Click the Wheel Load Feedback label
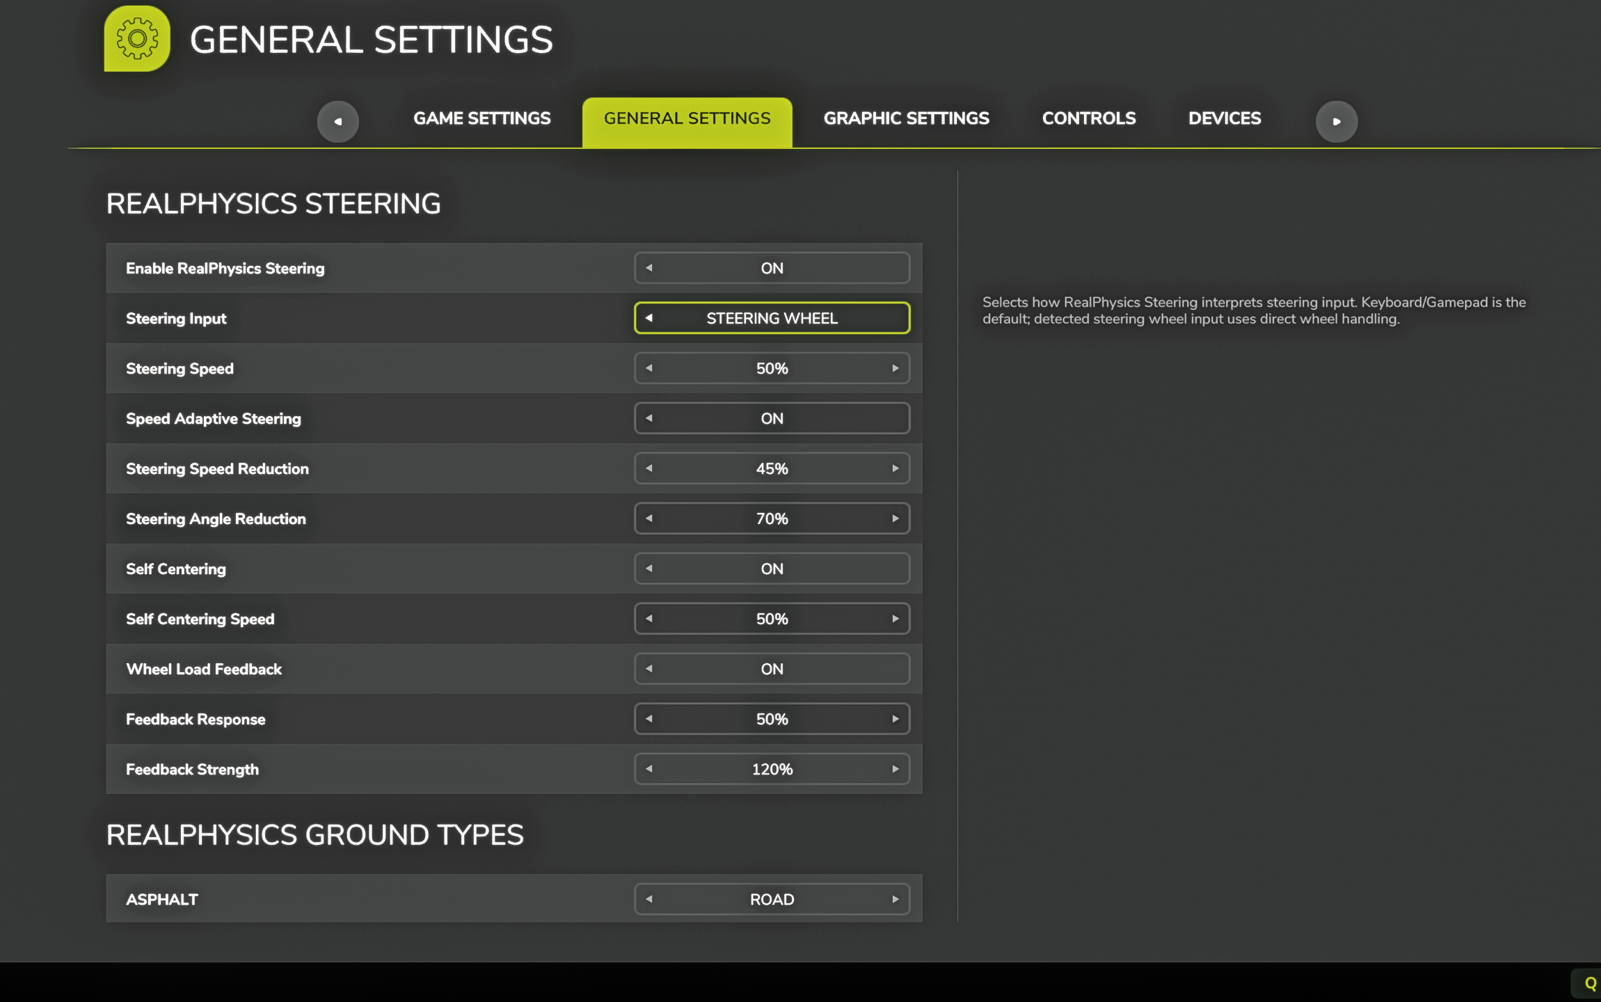 [x=204, y=669]
